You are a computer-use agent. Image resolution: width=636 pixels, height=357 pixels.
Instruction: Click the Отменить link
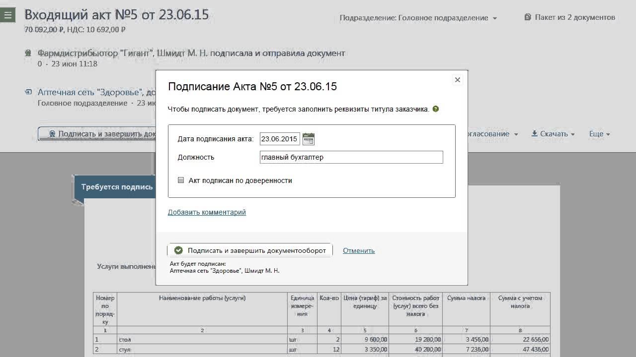359,250
